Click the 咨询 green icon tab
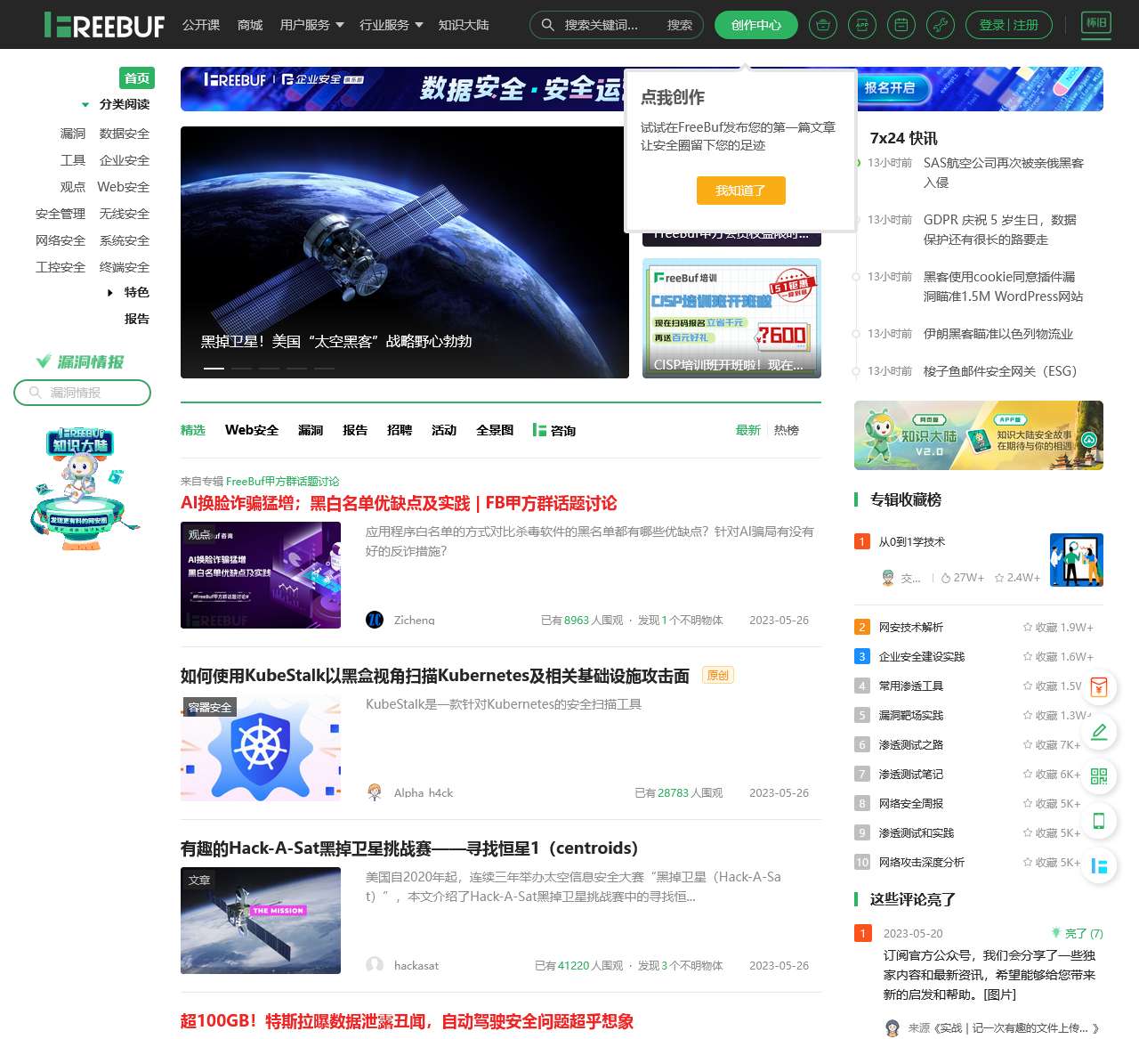1139x1039 pixels. point(553,430)
